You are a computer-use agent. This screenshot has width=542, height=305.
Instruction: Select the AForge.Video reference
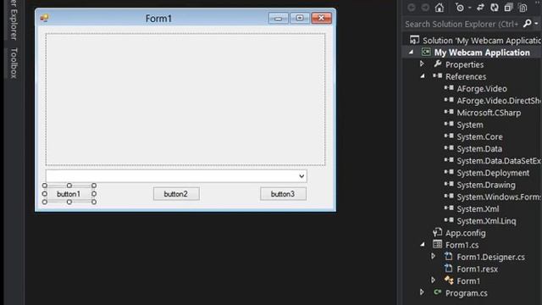coord(482,88)
